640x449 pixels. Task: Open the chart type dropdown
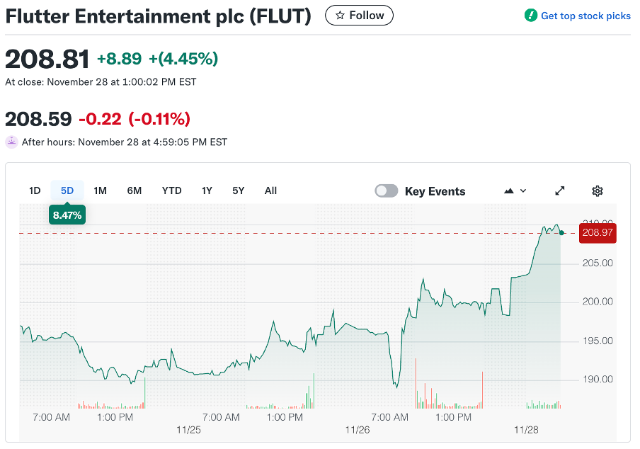coord(515,191)
